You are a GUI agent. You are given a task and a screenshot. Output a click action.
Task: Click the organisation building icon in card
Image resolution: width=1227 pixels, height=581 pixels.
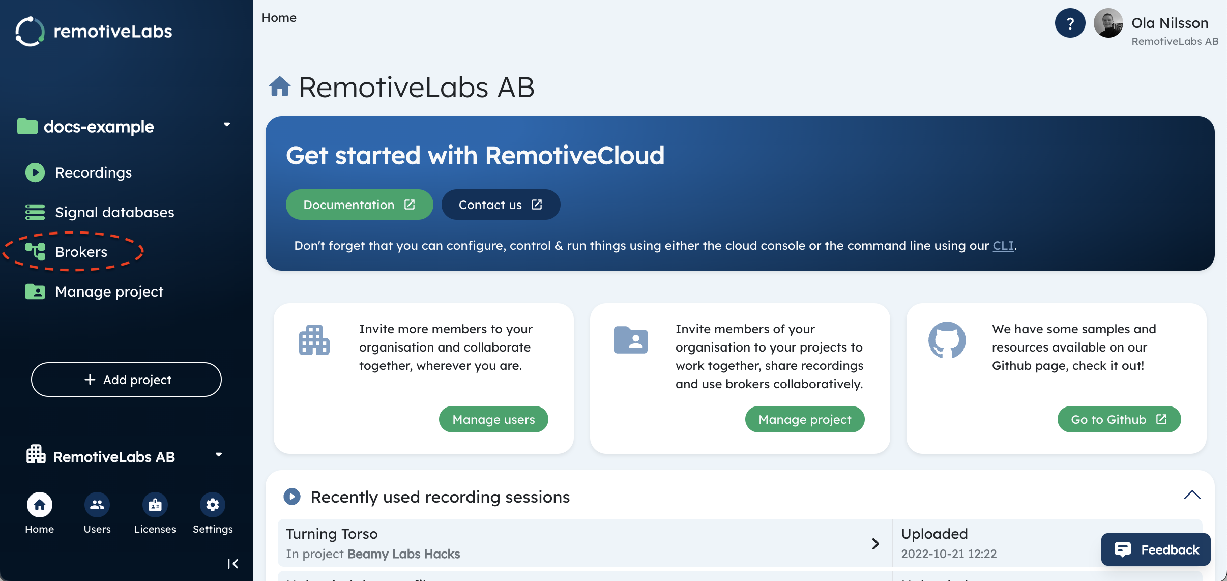point(314,340)
